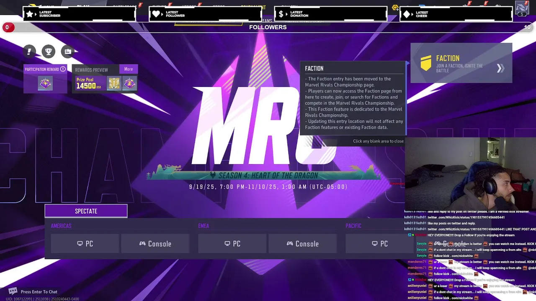The image size is (536, 301).
Task: Focus the Press Enter To Chat field
Action: (x=39, y=292)
